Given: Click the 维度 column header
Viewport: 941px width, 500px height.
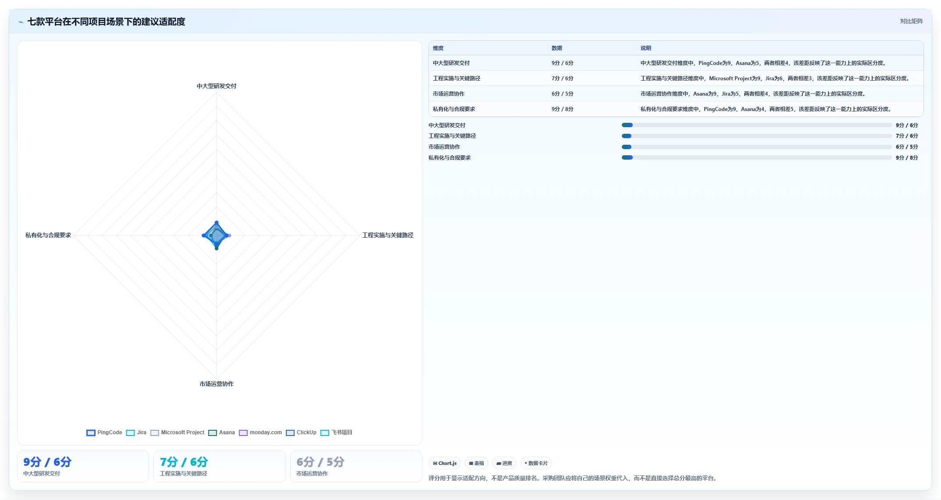Looking at the screenshot, I should tap(438, 48).
